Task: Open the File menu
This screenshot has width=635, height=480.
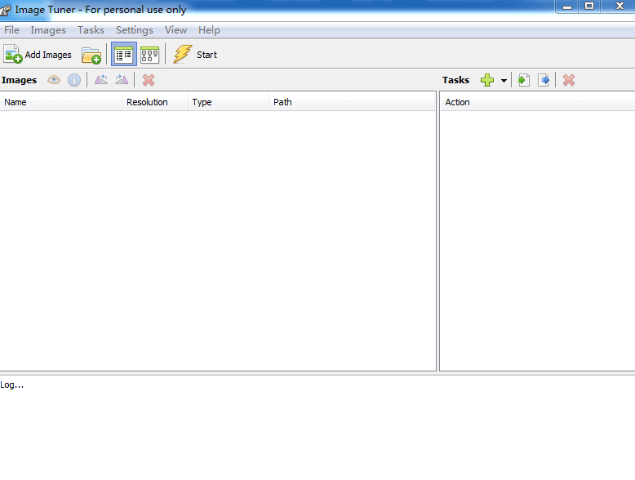Action: tap(11, 30)
